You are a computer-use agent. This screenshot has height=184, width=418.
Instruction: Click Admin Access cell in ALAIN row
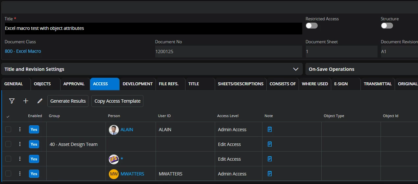(x=238, y=130)
